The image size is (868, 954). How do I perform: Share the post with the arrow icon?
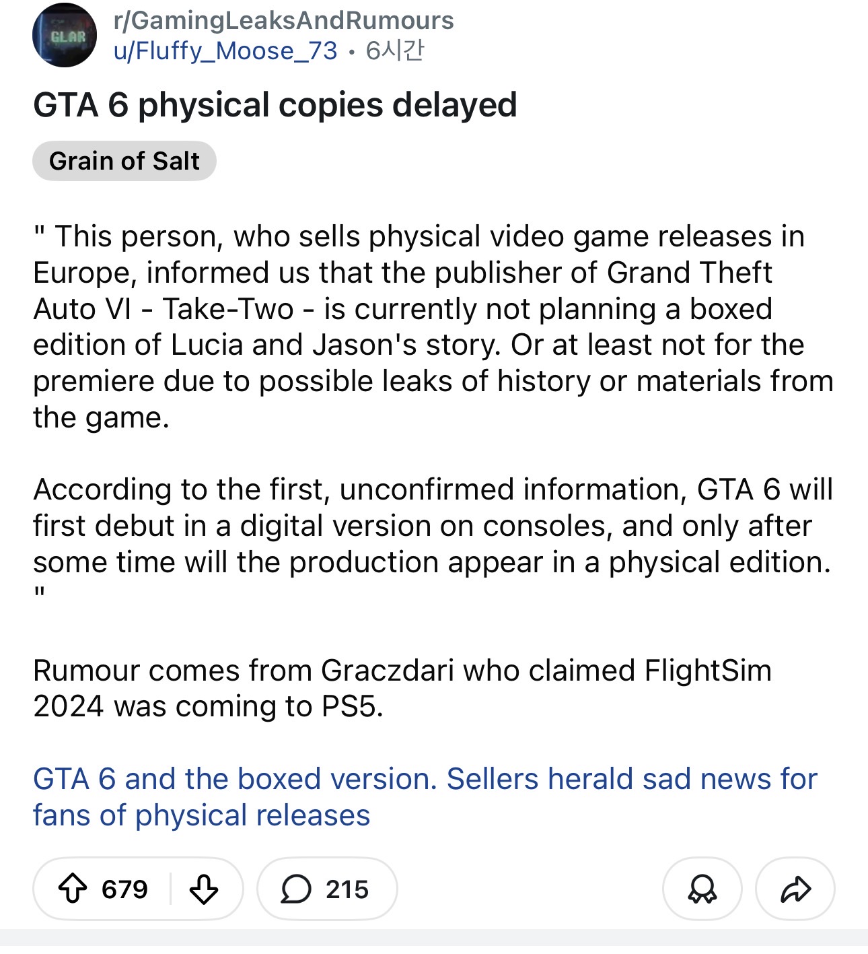[795, 889]
